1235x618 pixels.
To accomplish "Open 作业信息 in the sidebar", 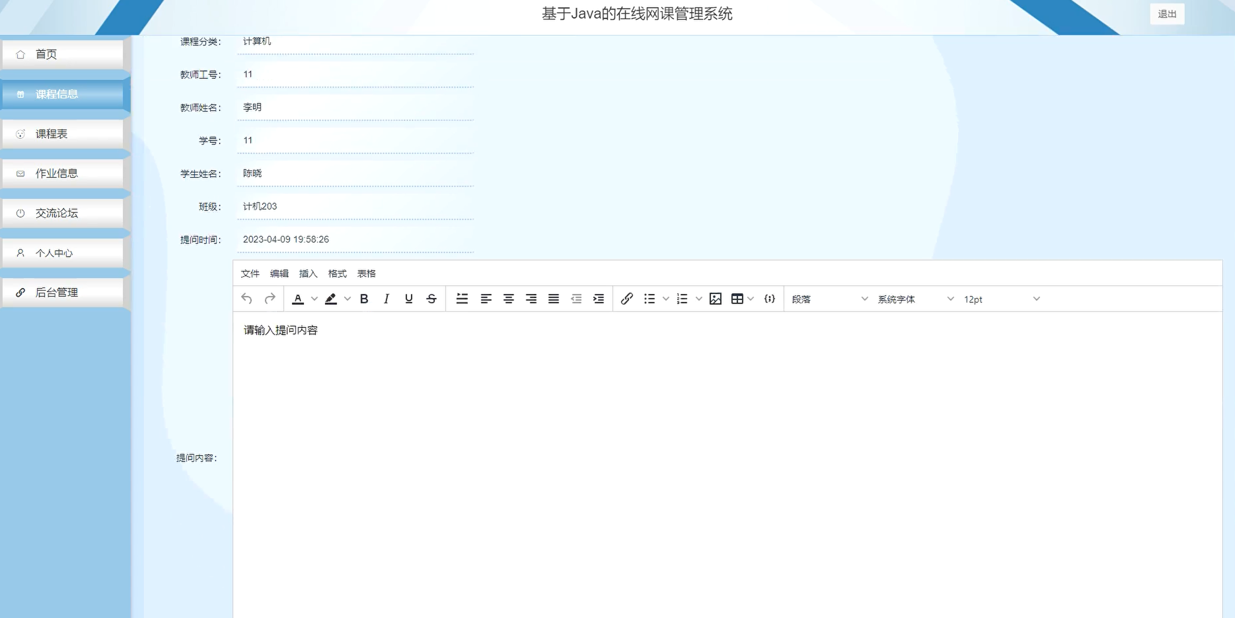I will click(x=63, y=173).
